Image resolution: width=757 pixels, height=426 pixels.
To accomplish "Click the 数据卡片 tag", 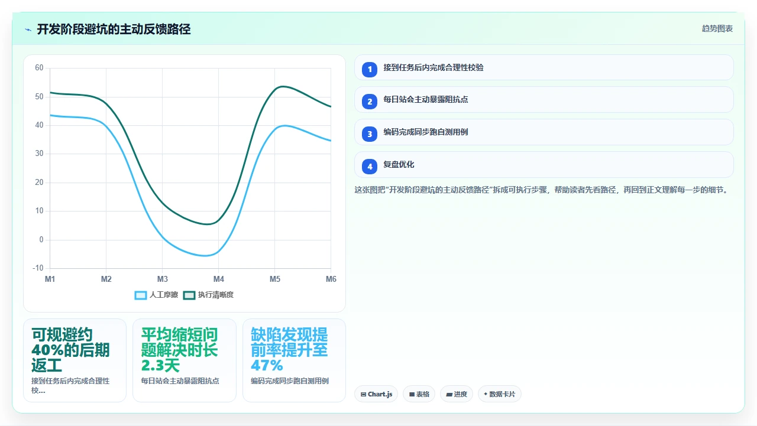I will click(x=500, y=394).
